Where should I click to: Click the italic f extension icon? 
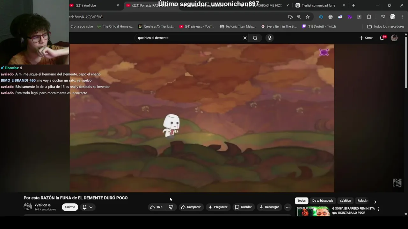click(x=359, y=17)
